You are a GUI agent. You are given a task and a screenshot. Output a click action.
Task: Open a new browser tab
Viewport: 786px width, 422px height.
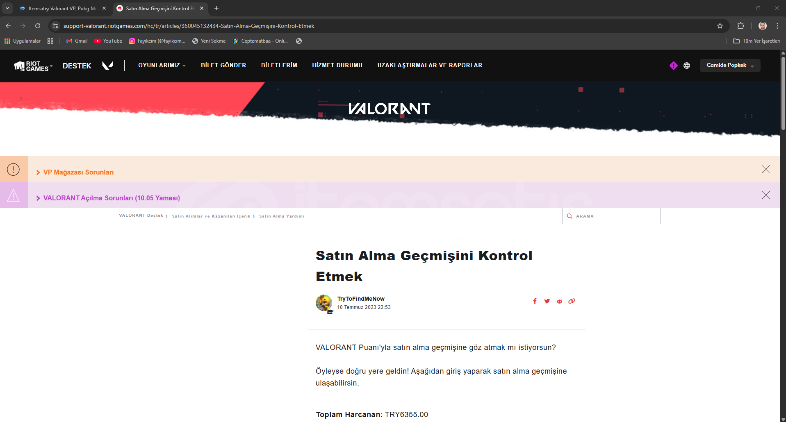tap(216, 8)
